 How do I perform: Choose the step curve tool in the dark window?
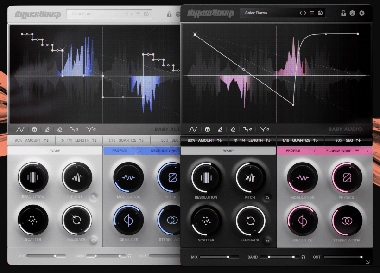pyautogui.click(x=247, y=130)
